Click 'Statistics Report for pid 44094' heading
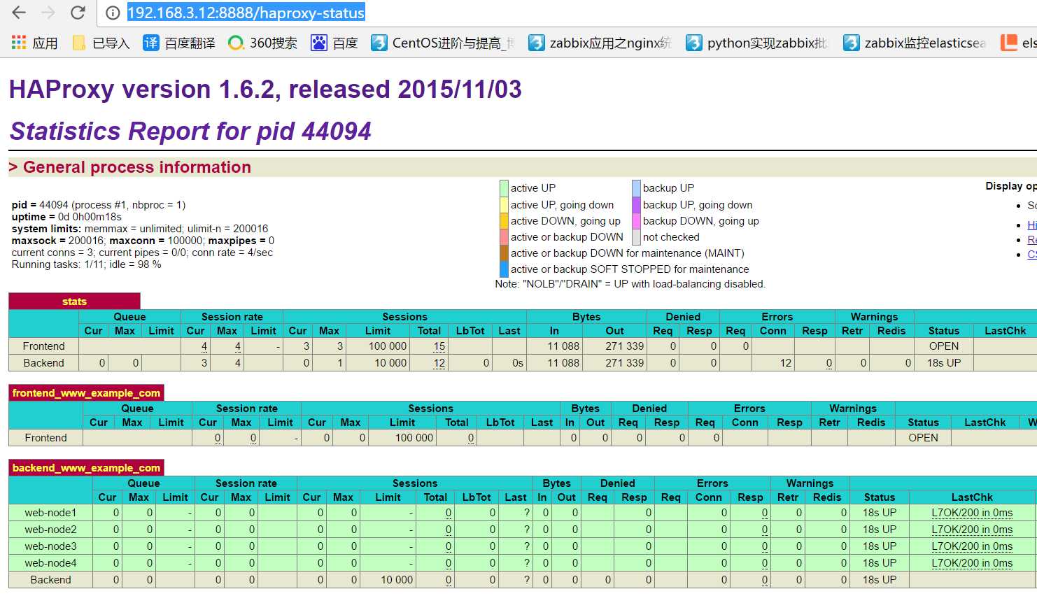This screenshot has height=610, width=1037. click(190, 132)
